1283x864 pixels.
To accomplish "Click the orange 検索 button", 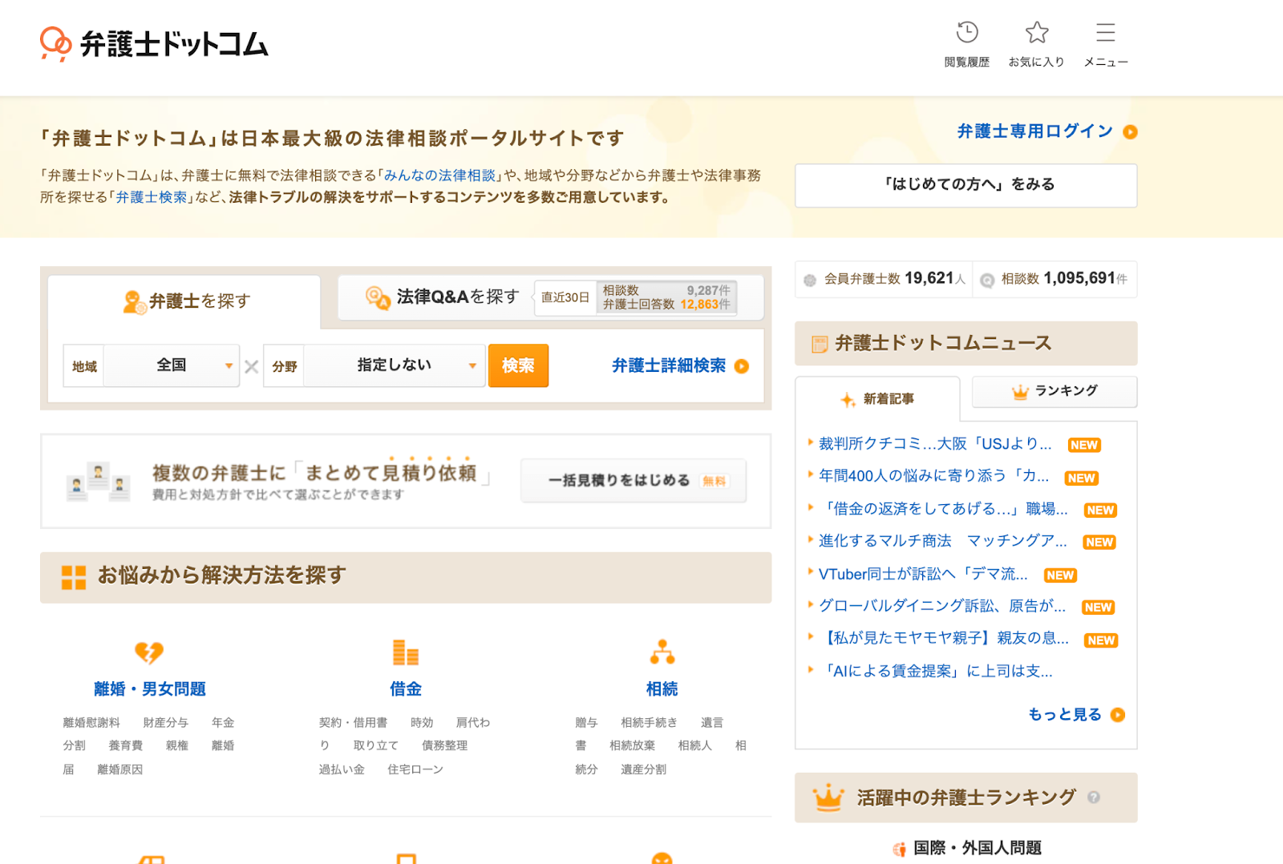I will click(518, 365).
